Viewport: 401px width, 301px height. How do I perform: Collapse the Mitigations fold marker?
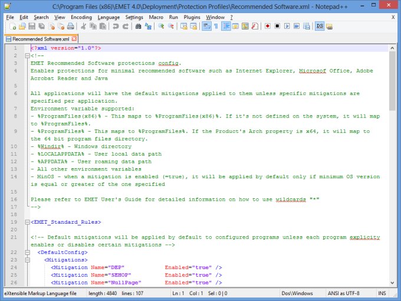27,260
